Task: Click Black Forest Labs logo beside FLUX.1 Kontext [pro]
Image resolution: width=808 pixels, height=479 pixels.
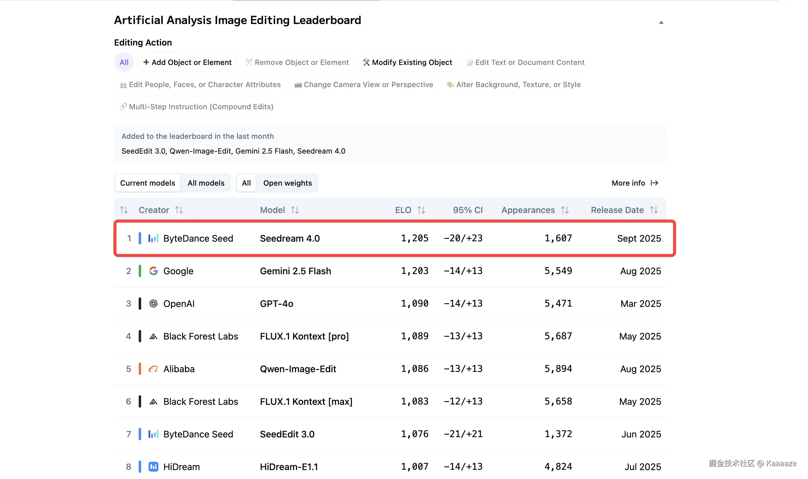Action: click(x=153, y=336)
